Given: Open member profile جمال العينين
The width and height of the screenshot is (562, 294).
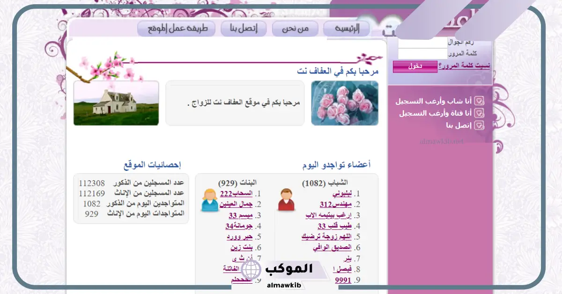Looking at the screenshot, I should tap(236, 204).
